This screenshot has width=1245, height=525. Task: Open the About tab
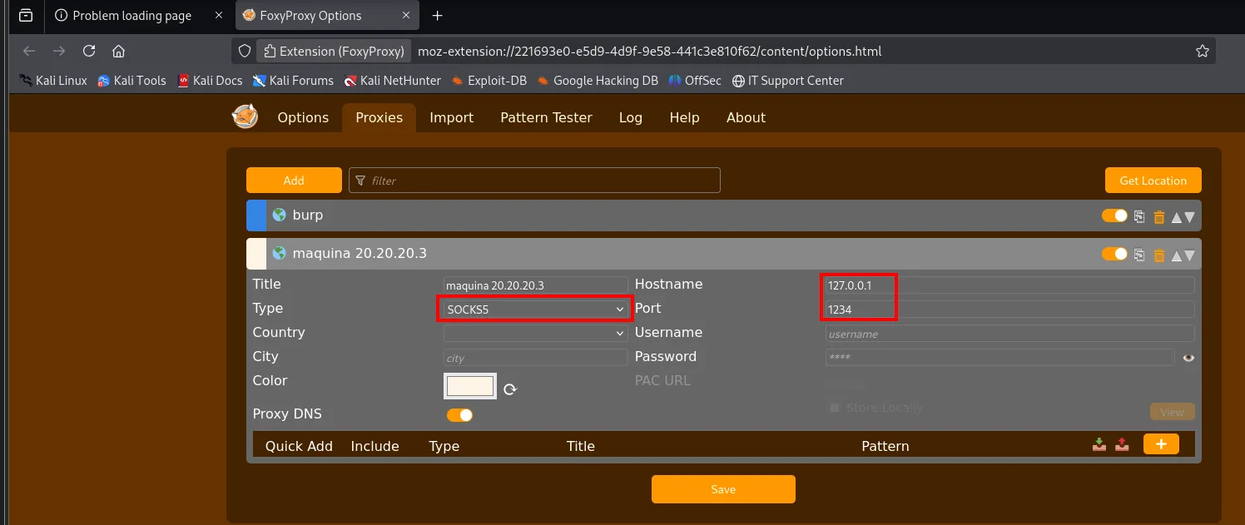pyautogui.click(x=746, y=117)
